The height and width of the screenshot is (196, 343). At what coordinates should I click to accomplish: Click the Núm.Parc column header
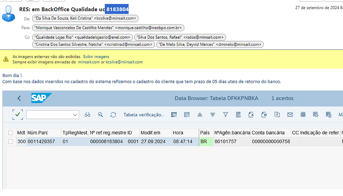43,133
